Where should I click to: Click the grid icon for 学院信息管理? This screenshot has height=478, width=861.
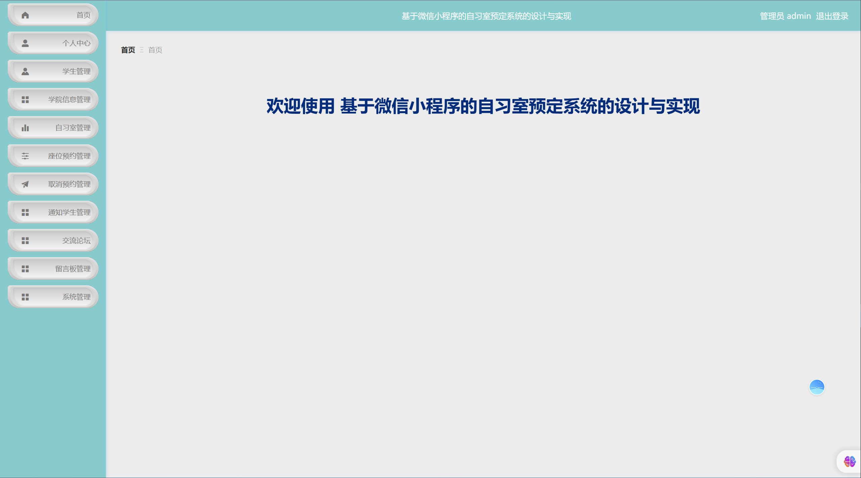click(x=25, y=100)
